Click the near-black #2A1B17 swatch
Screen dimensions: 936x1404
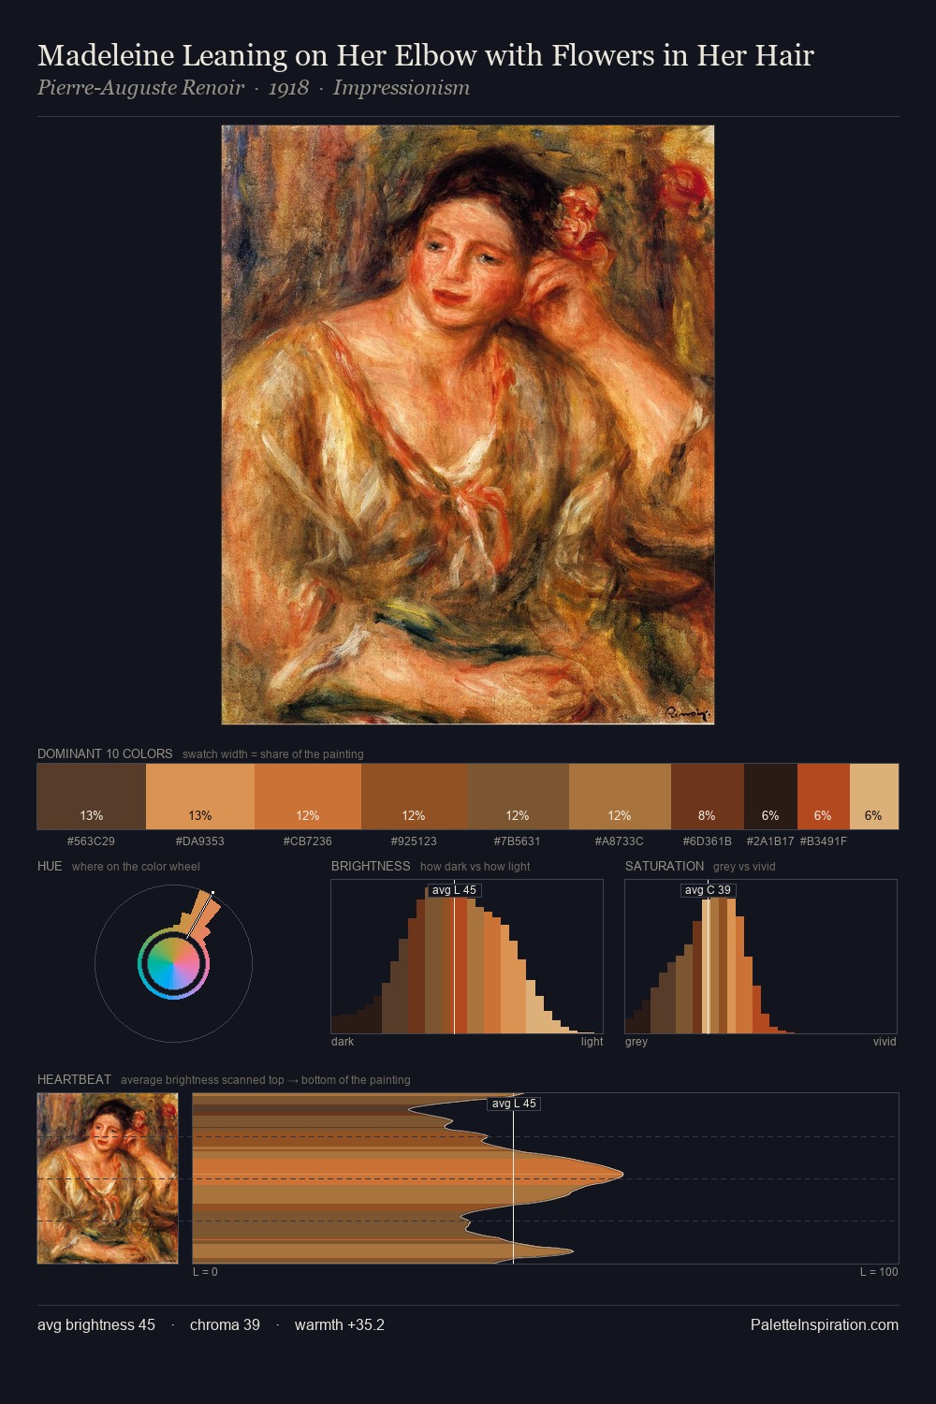click(x=770, y=797)
